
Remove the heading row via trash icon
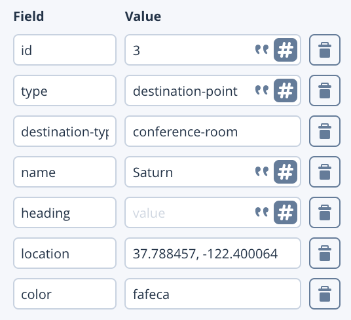pos(325,212)
